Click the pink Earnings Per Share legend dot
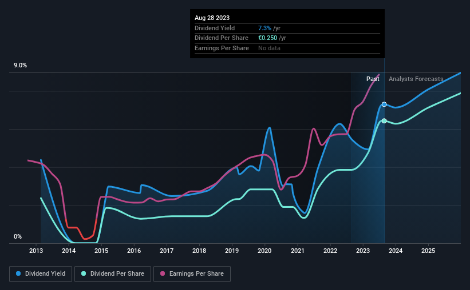Screen dimensions: 470x290 [x=163, y=273]
